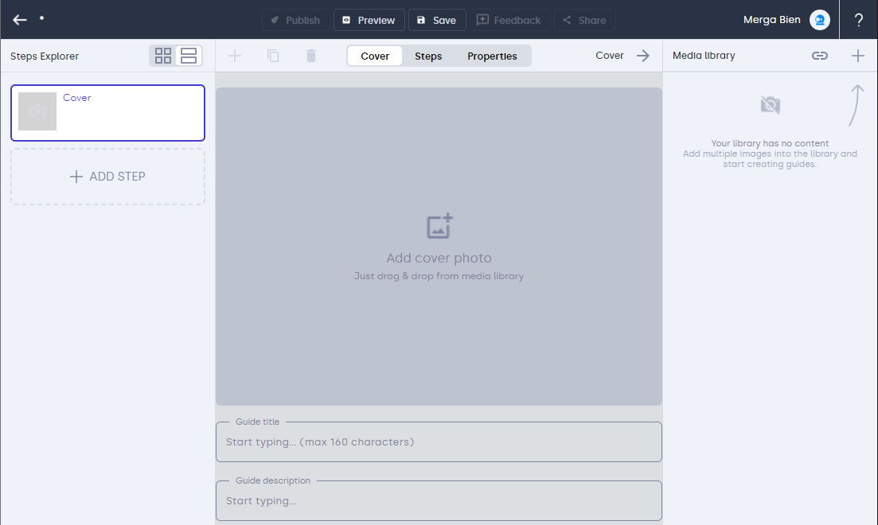This screenshot has height=525, width=878.
Task: Click the media library link icon
Action: click(819, 56)
